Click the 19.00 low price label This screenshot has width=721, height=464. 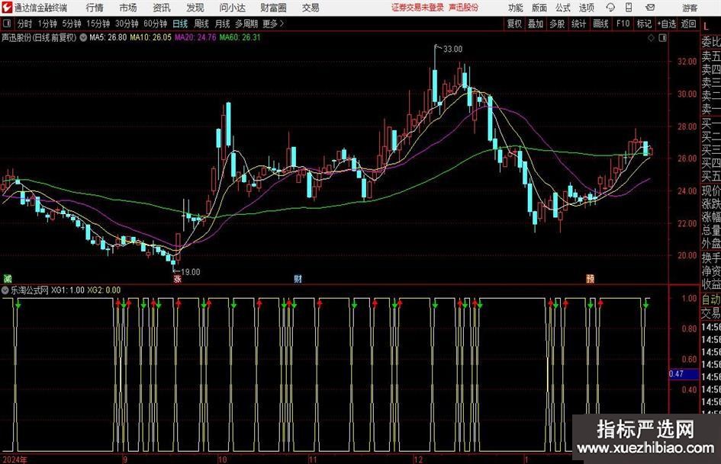[191, 272]
